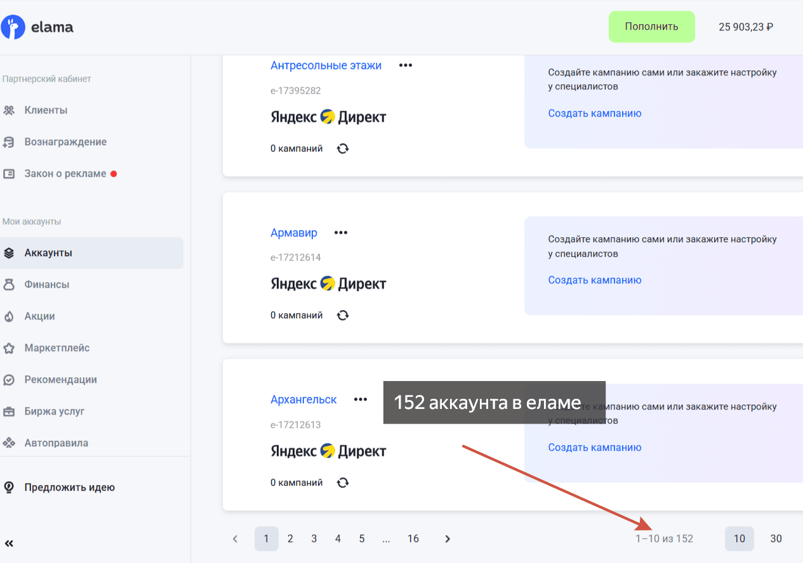This screenshot has width=803, height=563.
Task: Open Рекомендации in the sidebar
Action: point(60,380)
